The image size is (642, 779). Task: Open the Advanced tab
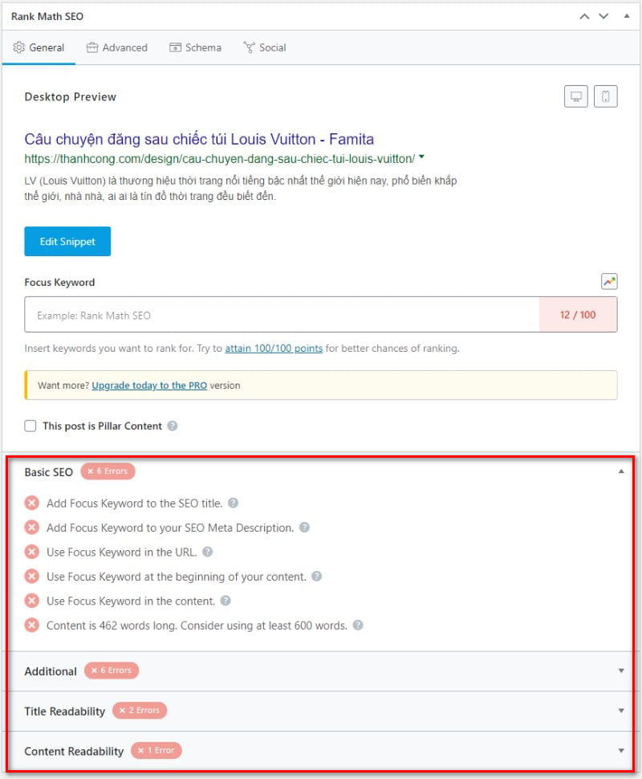(x=116, y=47)
